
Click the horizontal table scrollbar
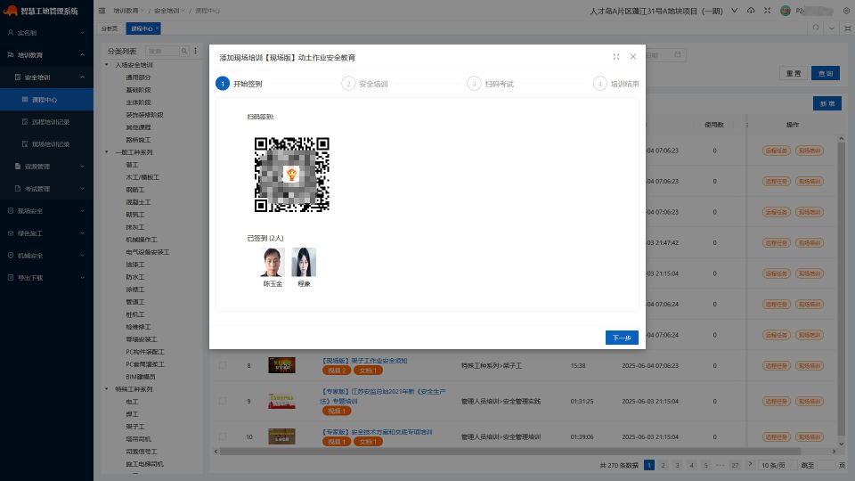coord(509,452)
